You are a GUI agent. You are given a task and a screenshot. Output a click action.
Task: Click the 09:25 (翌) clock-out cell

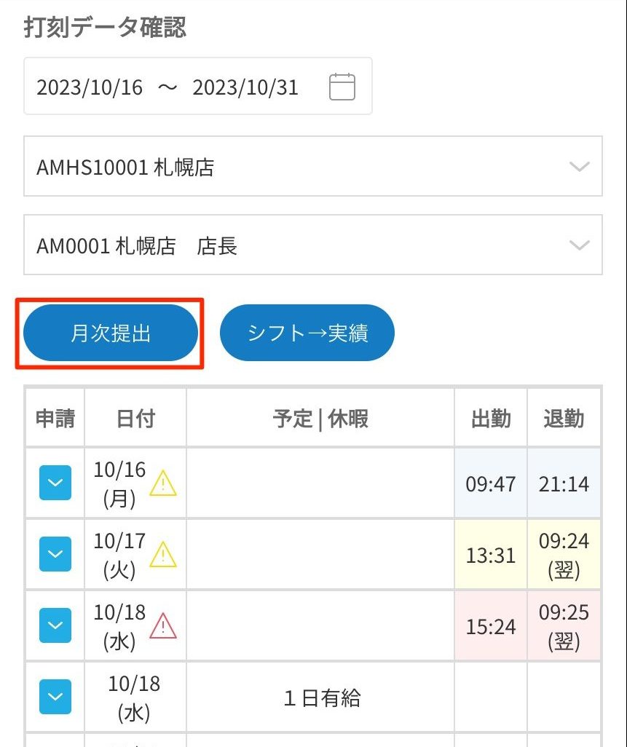564,626
